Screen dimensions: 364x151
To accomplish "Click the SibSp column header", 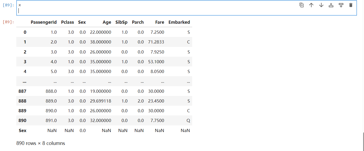I will (x=122, y=22).
